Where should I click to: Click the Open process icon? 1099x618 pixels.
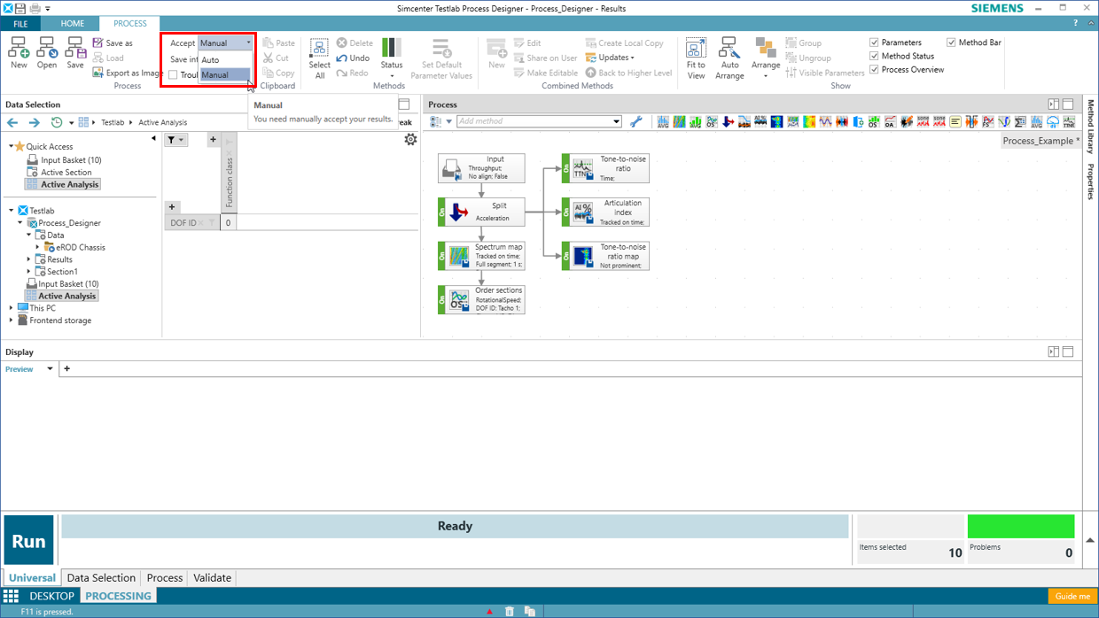47,50
